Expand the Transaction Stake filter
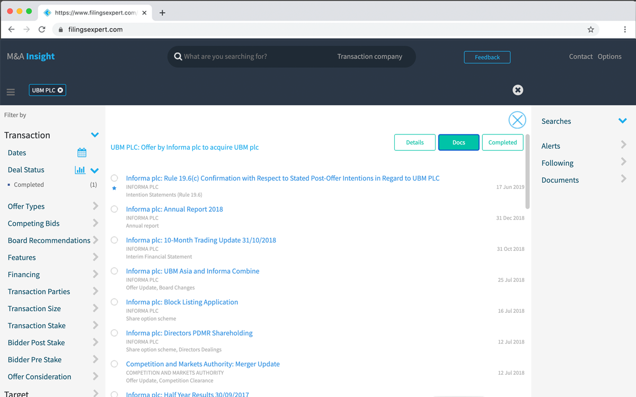The height and width of the screenshot is (397, 636). tap(95, 325)
